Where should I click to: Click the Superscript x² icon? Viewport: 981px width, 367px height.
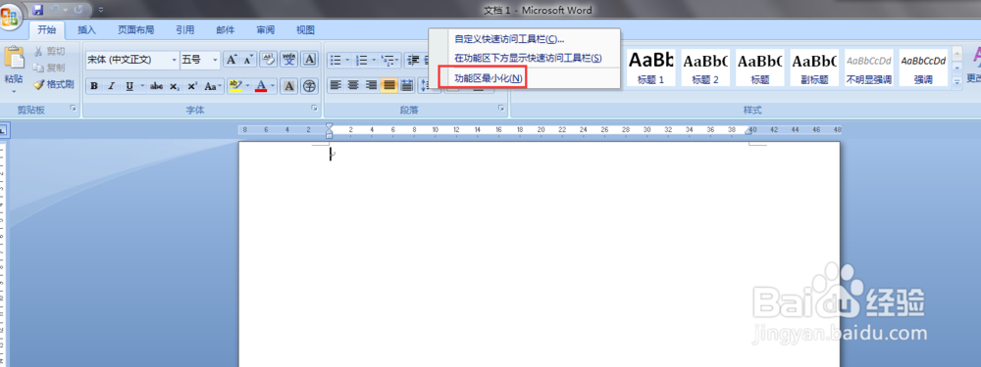[192, 86]
